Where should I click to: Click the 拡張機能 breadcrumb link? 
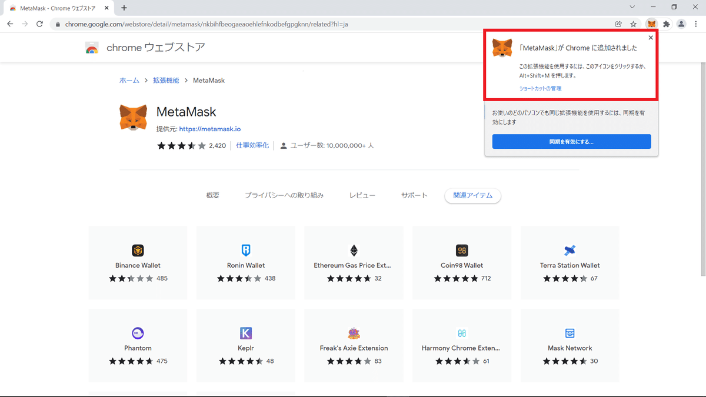tap(166, 80)
